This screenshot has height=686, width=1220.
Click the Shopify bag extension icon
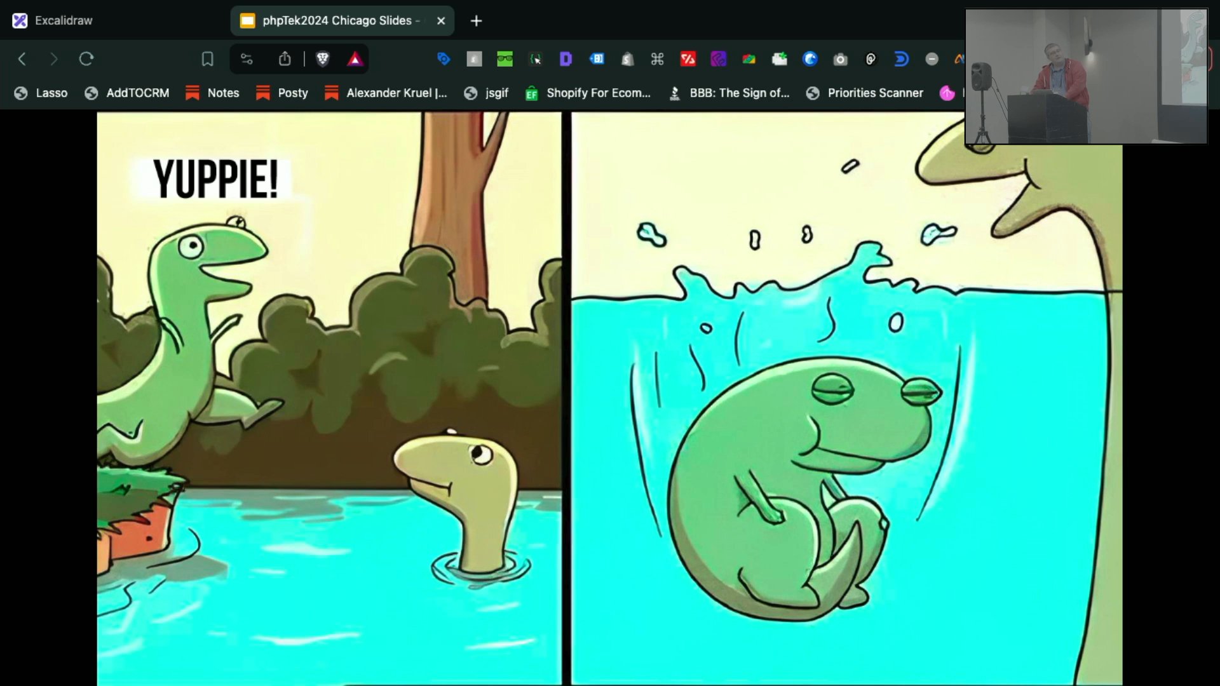(x=627, y=59)
